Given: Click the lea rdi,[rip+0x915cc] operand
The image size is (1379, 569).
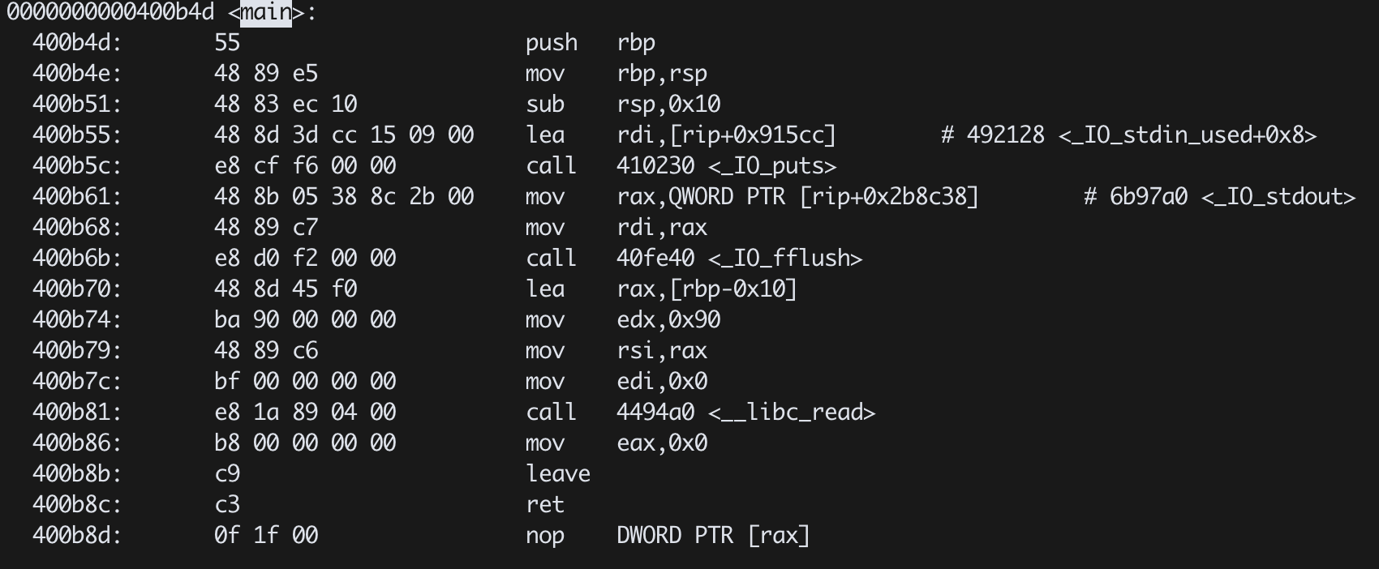Looking at the screenshot, I should (x=726, y=135).
